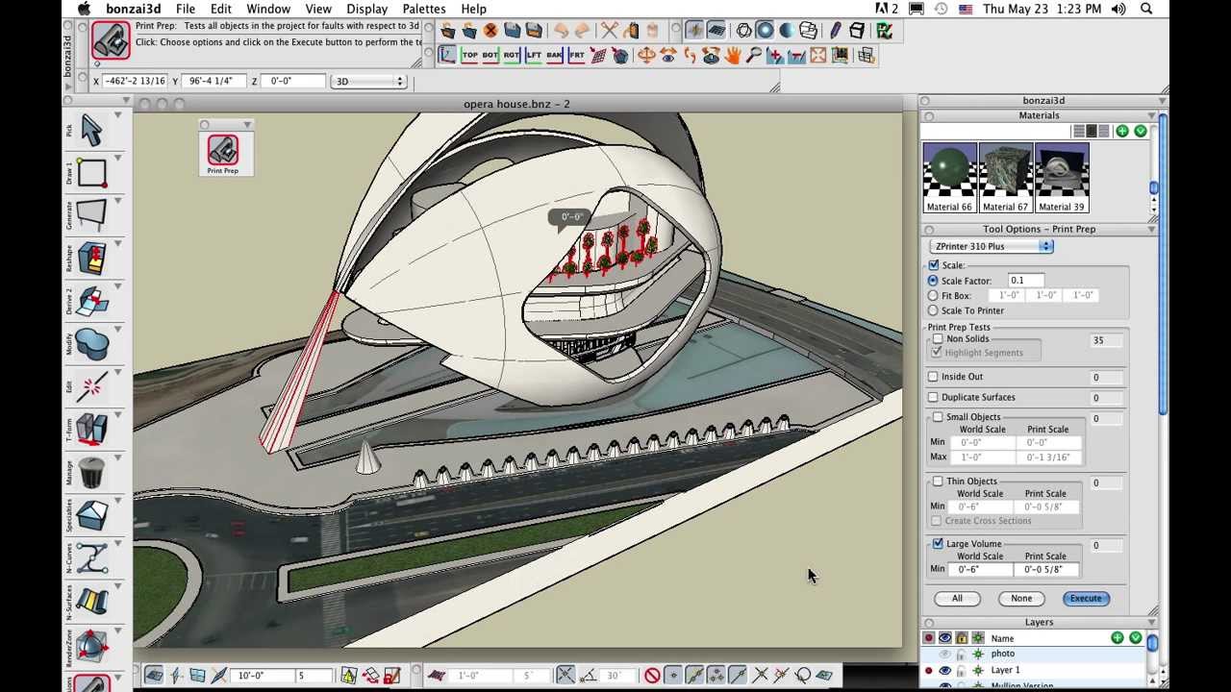Click the Execute button
The image size is (1231, 692).
point(1086,599)
